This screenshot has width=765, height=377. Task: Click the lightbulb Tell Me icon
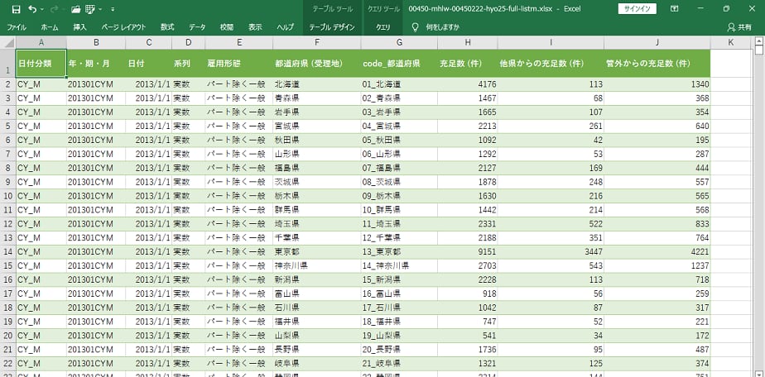coord(416,26)
